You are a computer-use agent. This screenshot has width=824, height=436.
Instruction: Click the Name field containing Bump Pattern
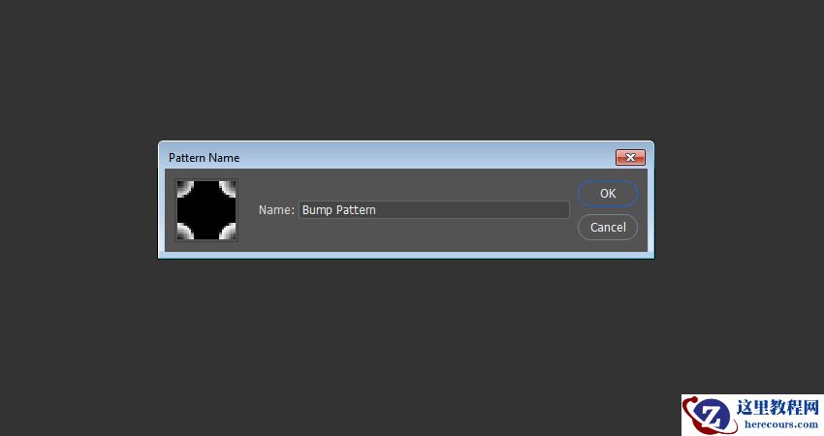pos(434,209)
